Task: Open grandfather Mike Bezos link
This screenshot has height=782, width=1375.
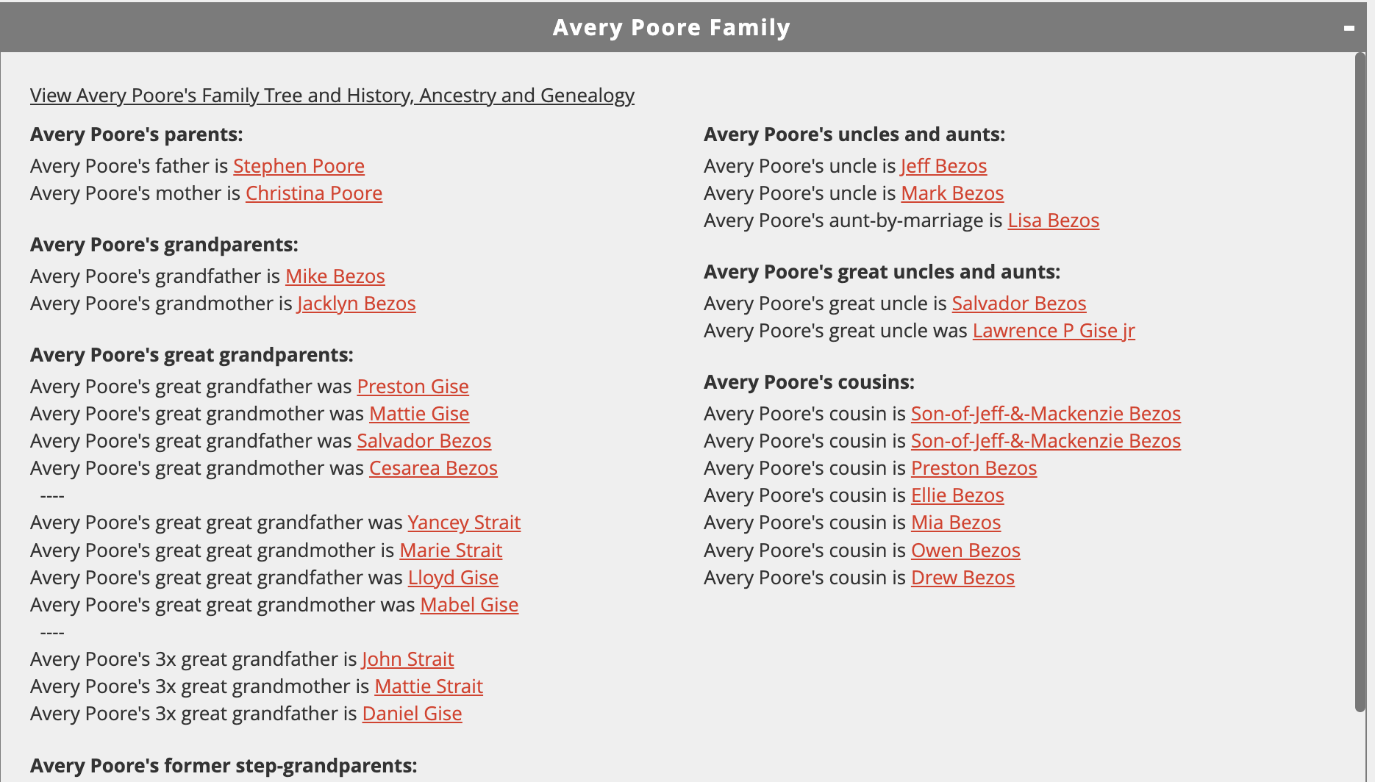Action: pos(335,276)
